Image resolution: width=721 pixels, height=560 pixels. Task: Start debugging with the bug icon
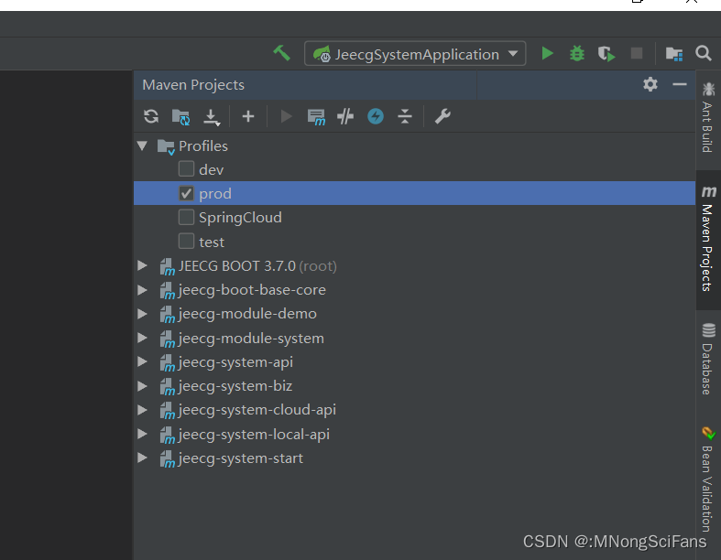click(576, 53)
